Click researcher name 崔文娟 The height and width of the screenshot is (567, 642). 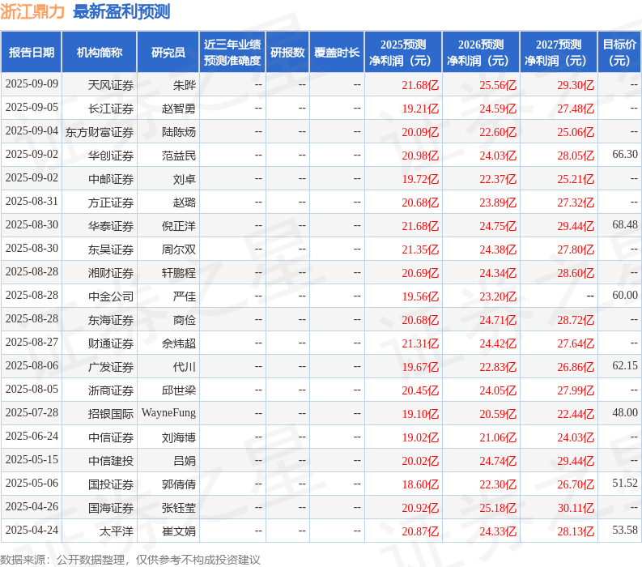click(179, 531)
